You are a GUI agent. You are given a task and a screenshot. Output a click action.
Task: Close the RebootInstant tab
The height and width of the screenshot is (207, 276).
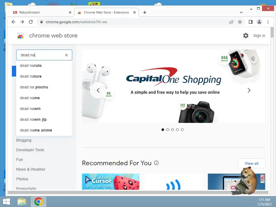(x=70, y=12)
